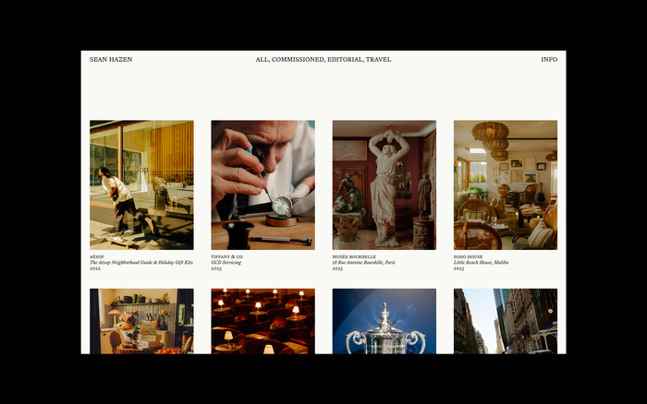647x404 pixels.
Task: Show TRAVEL category projects
Action: (x=378, y=59)
